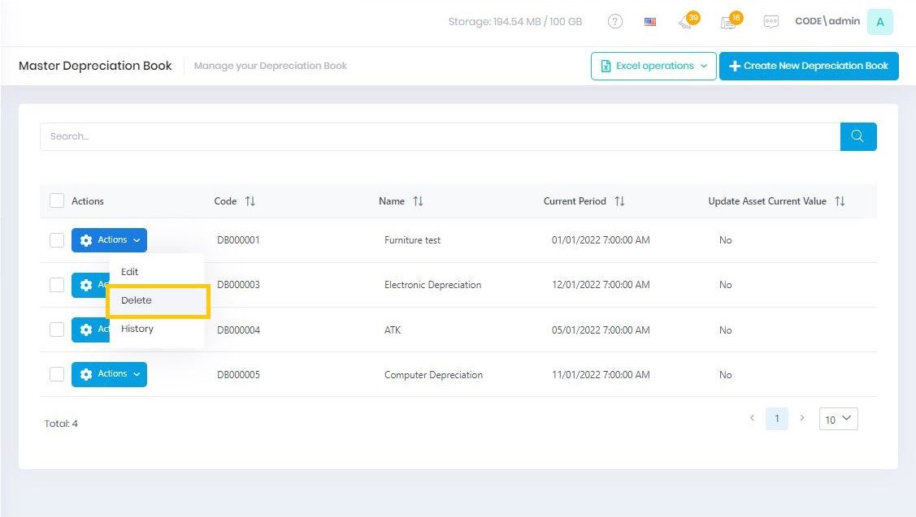Open Actions dropdown for Computer Depreciation

point(110,374)
